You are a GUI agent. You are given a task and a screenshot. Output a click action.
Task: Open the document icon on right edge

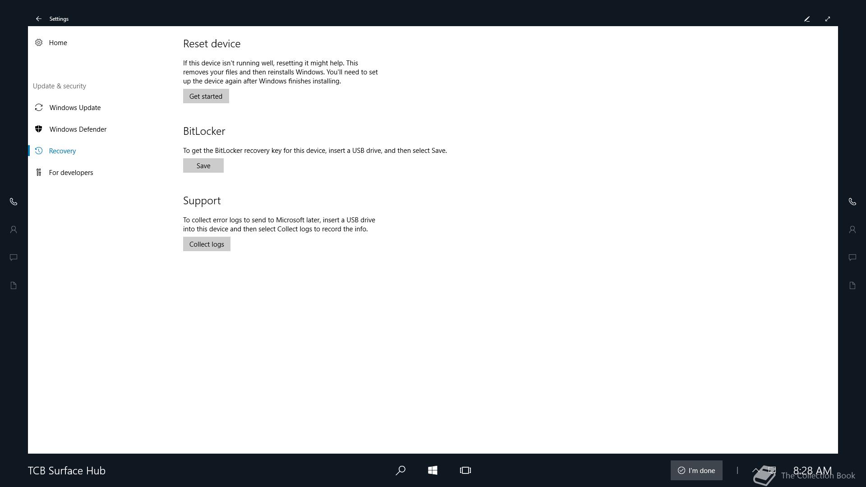(852, 285)
